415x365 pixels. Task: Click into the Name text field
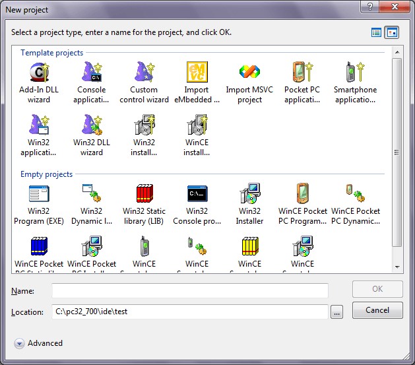point(190,290)
